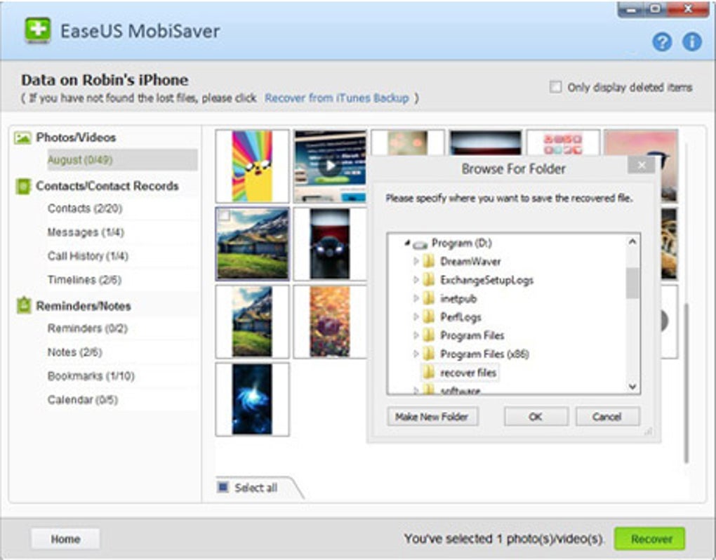Select the PerfLogs folder icon

[428, 316]
